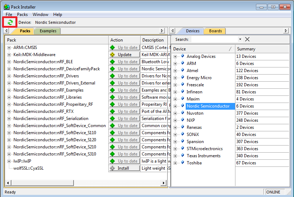
Task: Expand the lwIP::lwIP pack node
Action: (9, 161)
